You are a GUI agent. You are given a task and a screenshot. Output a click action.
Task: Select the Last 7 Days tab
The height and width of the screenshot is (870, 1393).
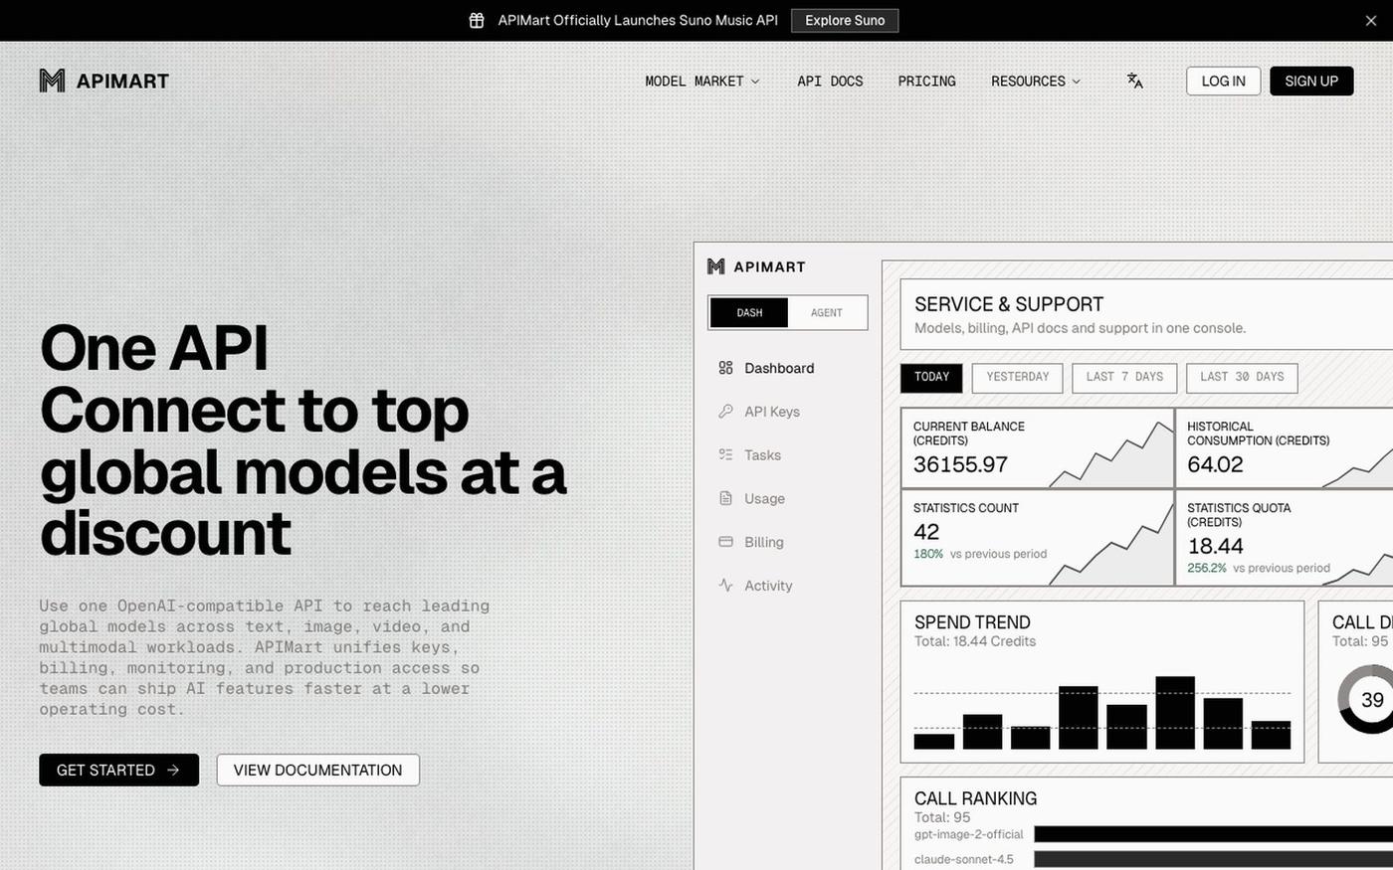tap(1124, 377)
